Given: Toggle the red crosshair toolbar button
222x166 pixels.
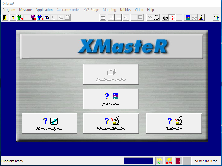Looking at the screenshot, I should click(x=172, y=18).
